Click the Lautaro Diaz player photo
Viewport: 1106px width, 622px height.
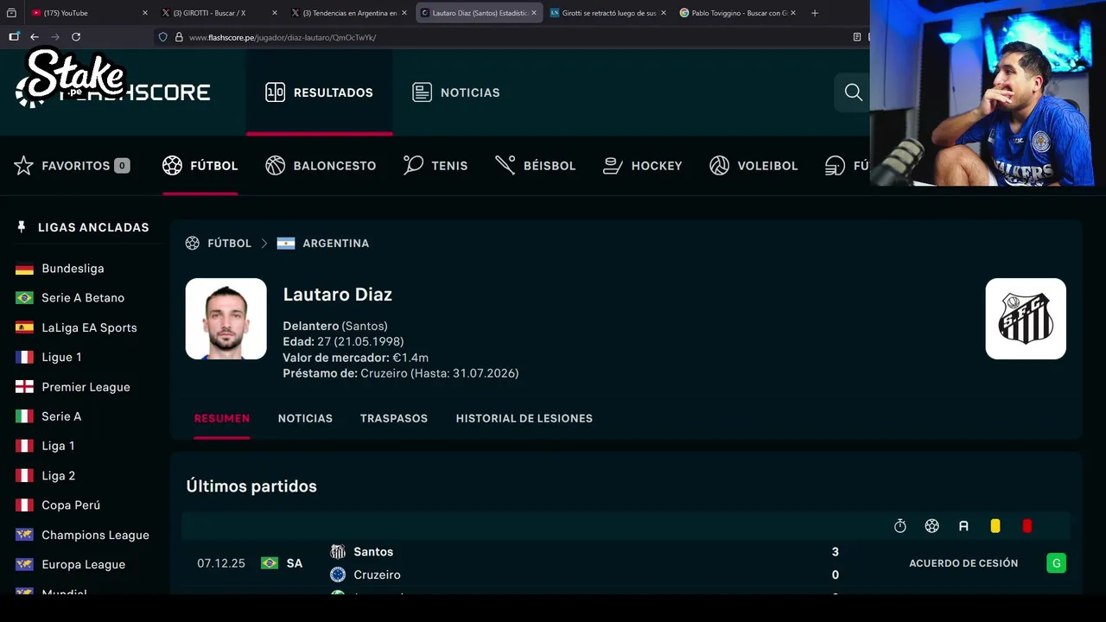coord(226,319)
